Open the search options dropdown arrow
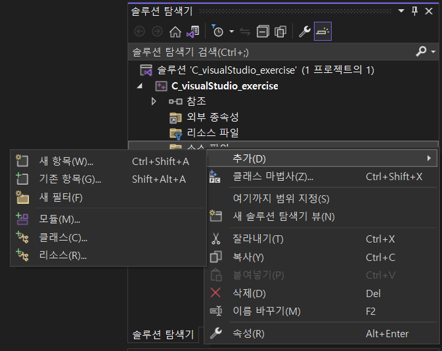 point(433,52)
